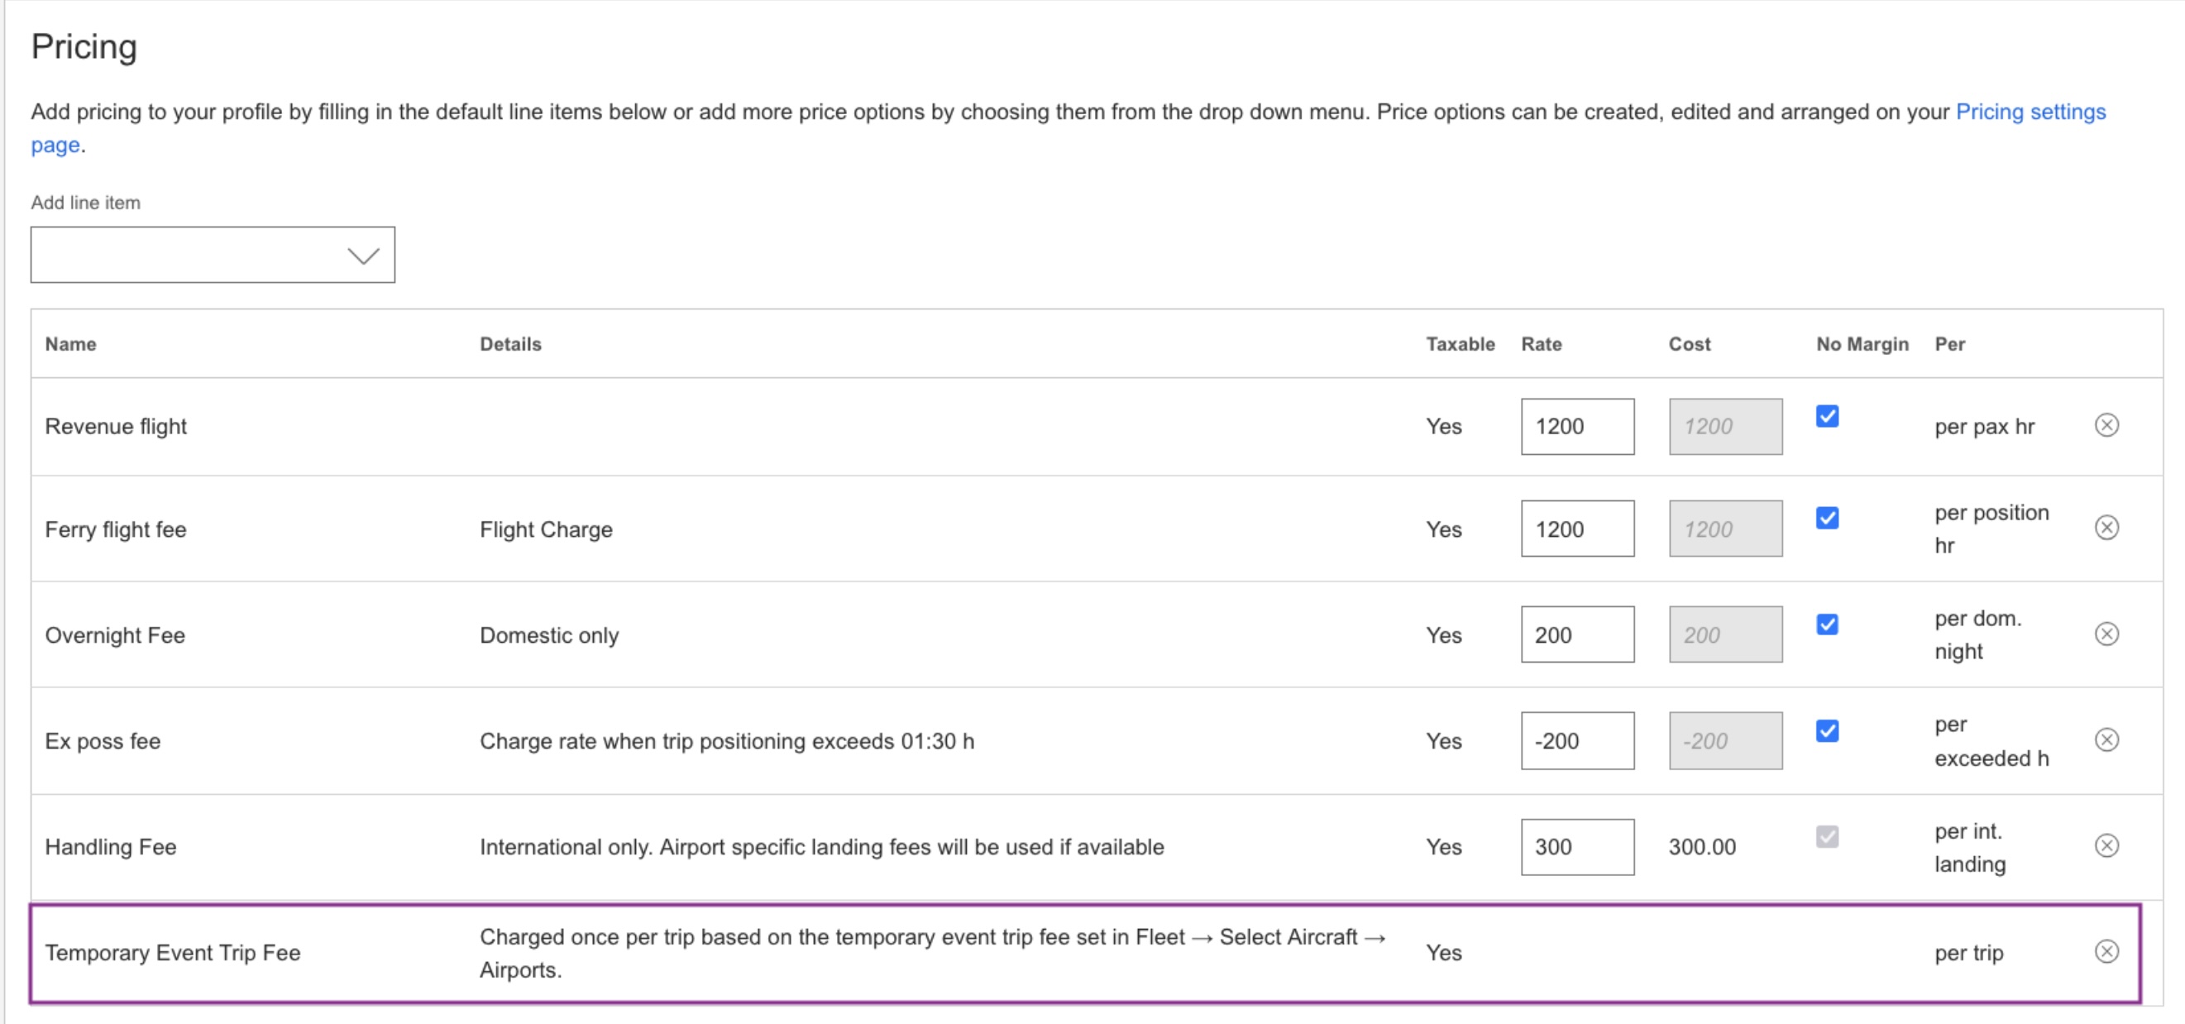Edit the Revenue flight rate field

pyautogui.click(x=1577, y=427)
